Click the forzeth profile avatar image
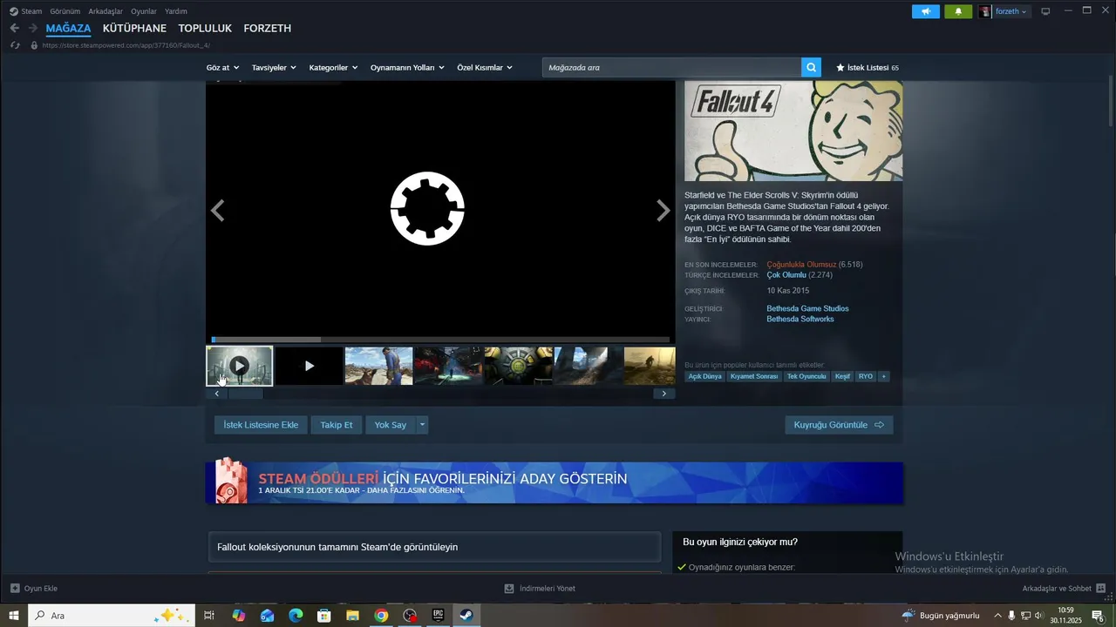 click(x=985, y=11)
